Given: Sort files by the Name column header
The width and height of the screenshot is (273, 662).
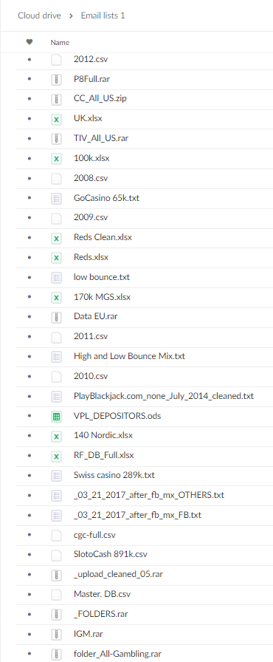Looking at the screenshot, I should tap(60, 42).
